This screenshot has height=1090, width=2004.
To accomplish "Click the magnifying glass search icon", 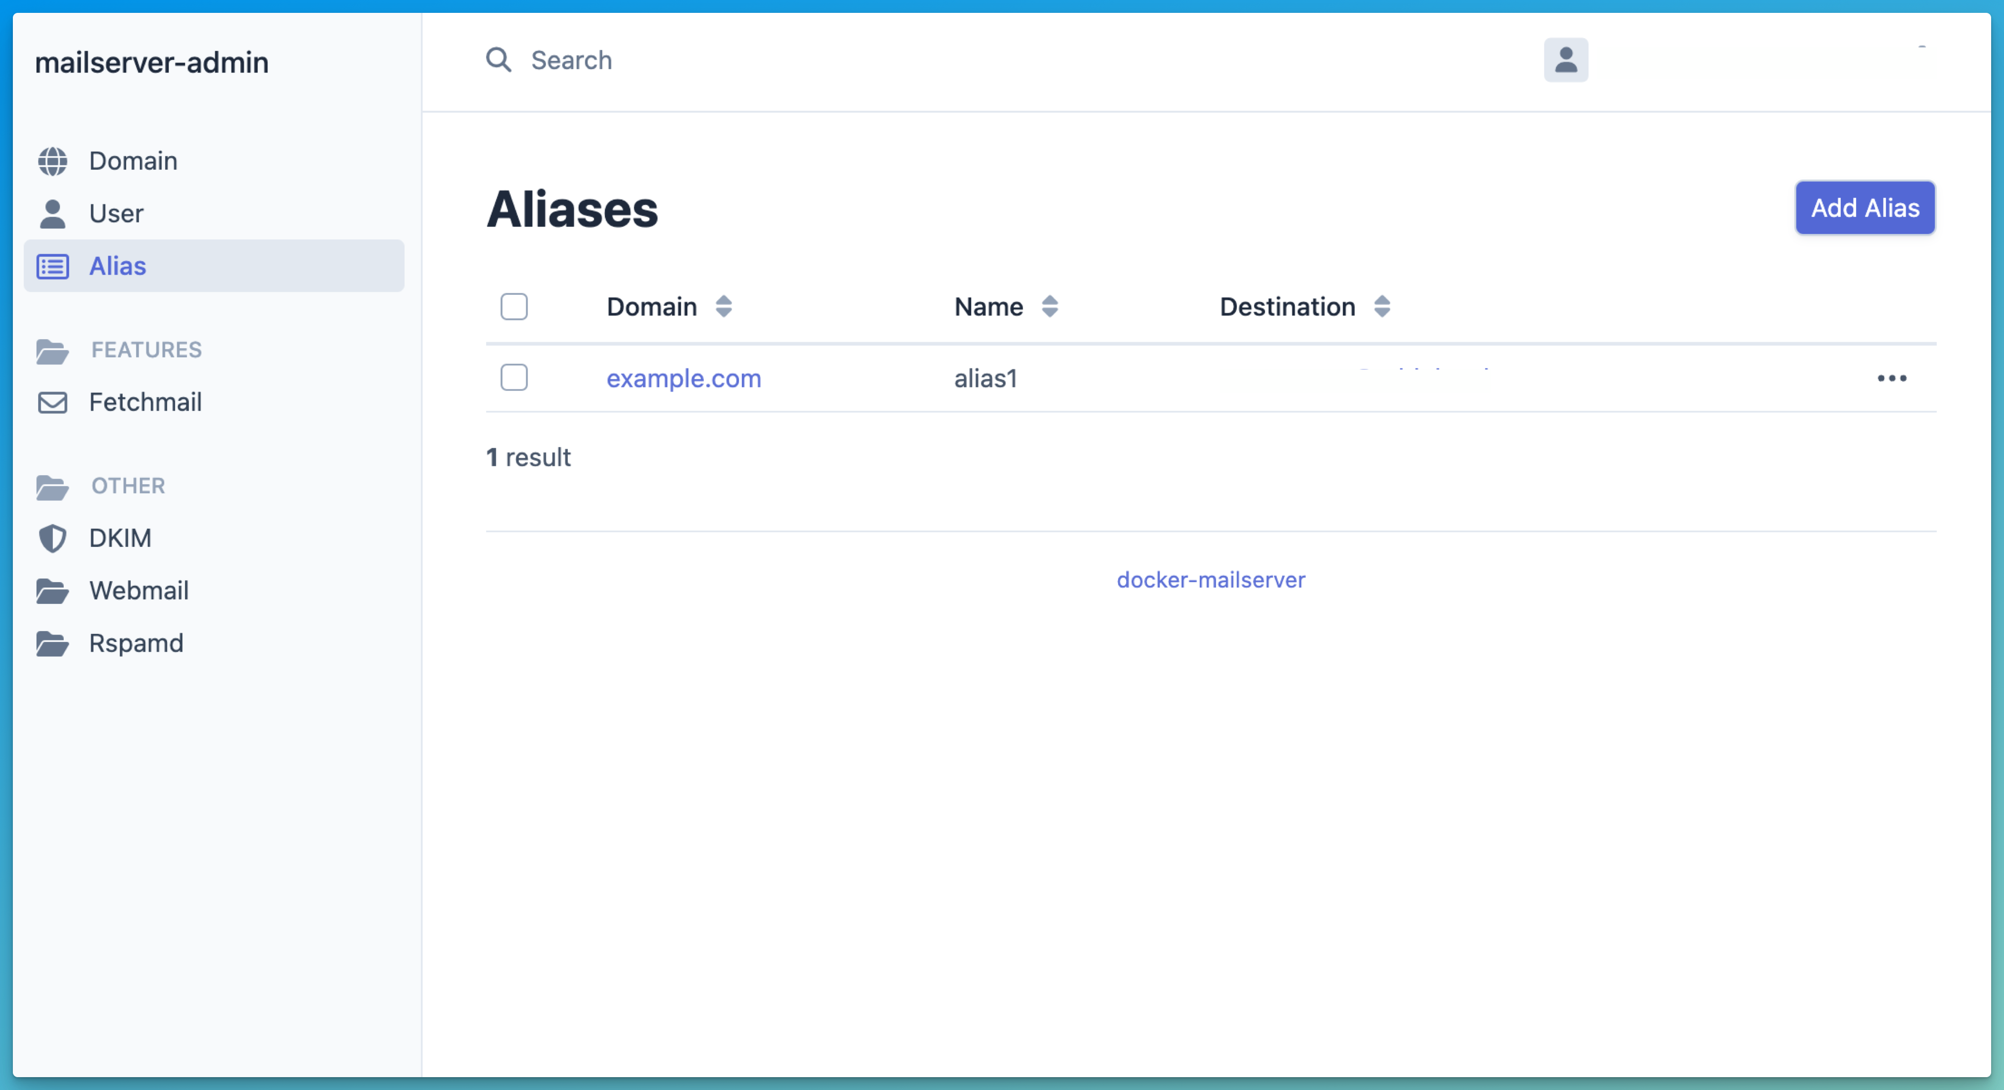I will coord(498,60).
